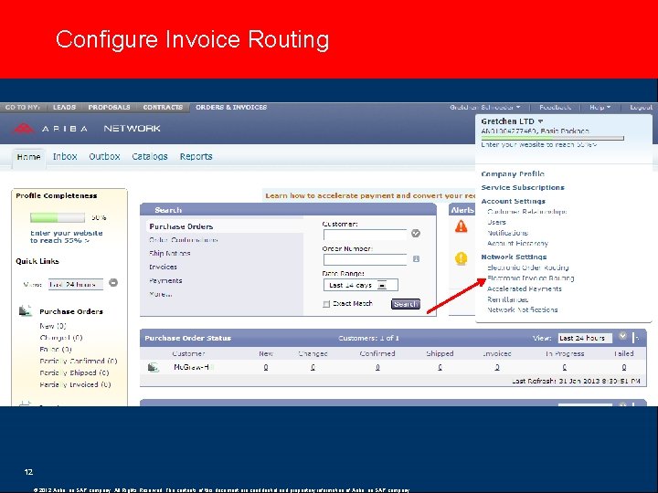The image size is (658, 493).
Task: Click the Ariba logo icon
Action: [x=24, y=129]
